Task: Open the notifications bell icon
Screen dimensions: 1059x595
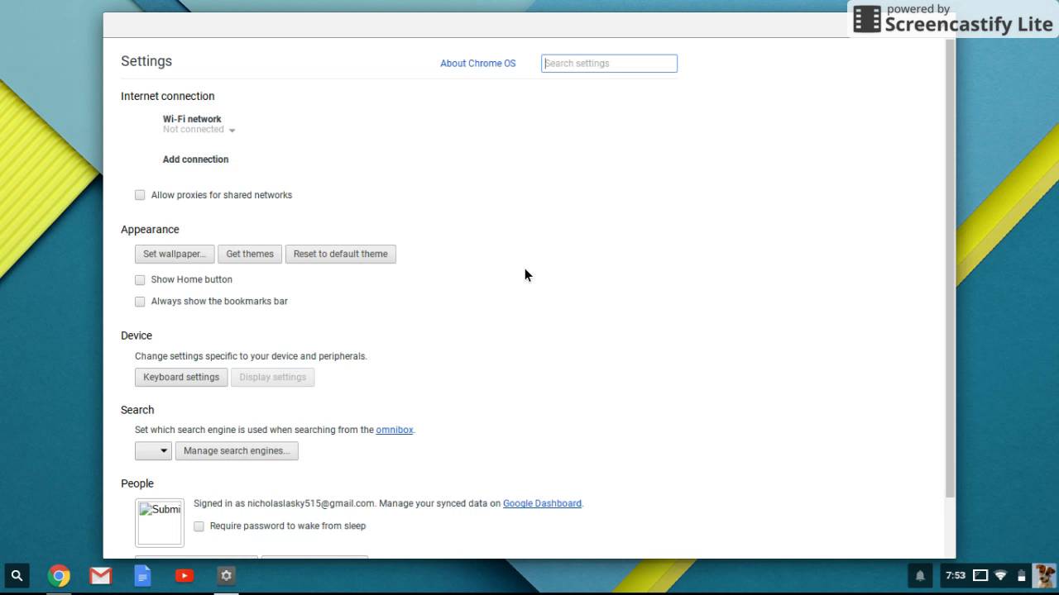Action: (x=920, y=575)
